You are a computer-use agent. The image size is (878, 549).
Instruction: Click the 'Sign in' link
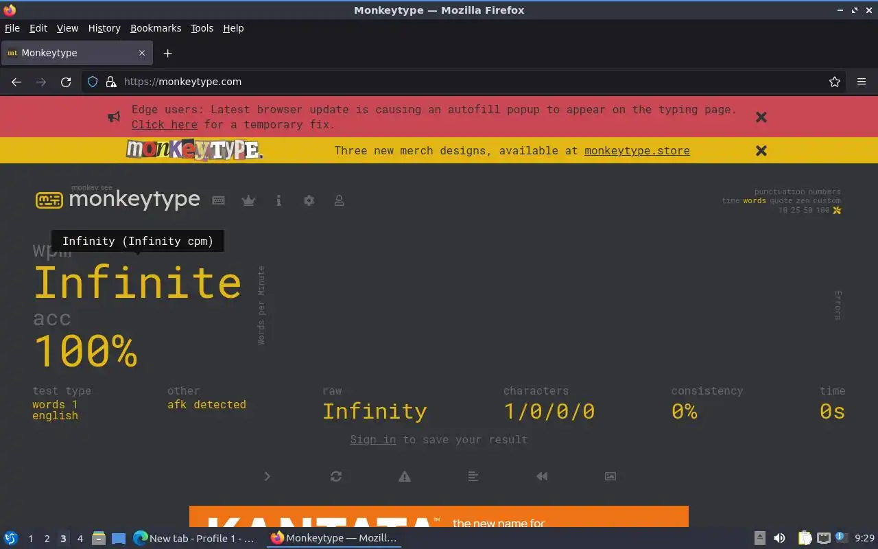(x=373, y=440)
